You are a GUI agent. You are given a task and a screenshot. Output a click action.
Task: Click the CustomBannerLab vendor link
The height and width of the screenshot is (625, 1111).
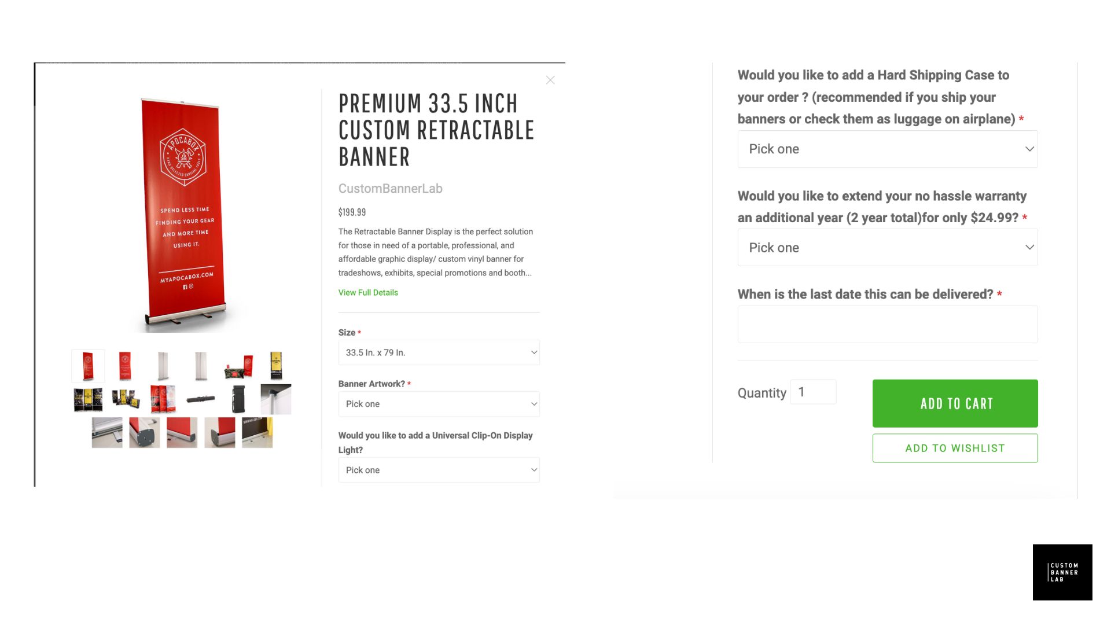pos(390,189)
